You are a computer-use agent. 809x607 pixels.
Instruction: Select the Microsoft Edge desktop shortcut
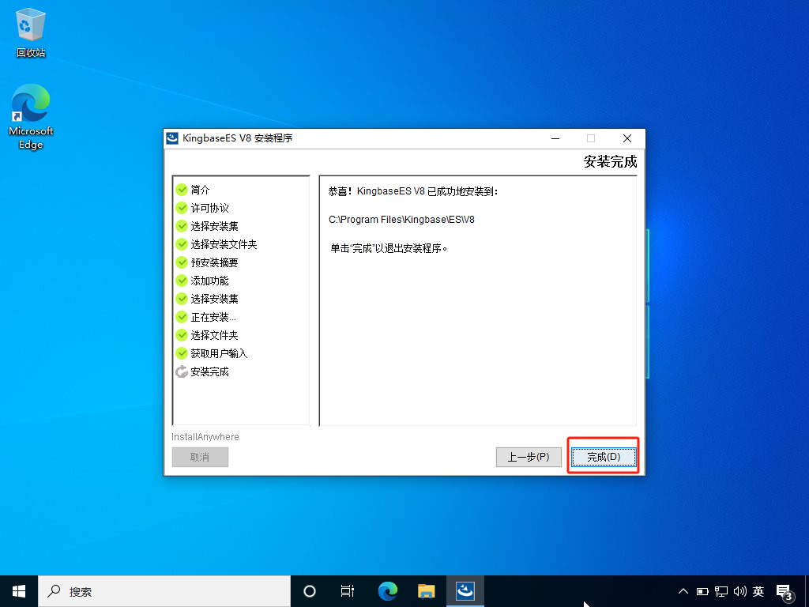coord(31,117)
